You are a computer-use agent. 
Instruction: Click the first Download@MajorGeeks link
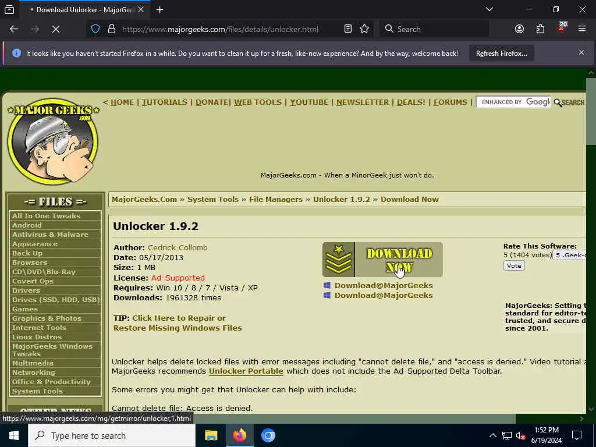[x=384, y=285]
